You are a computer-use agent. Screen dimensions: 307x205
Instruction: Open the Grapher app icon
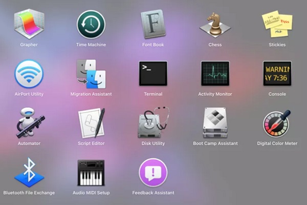tap(29, 24)
